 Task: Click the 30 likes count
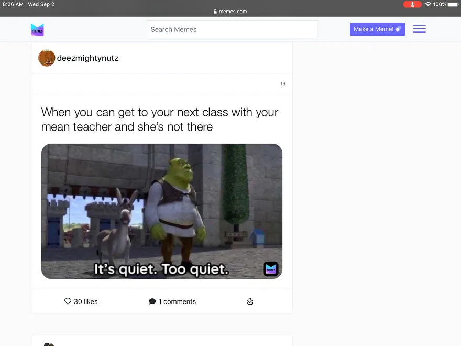tap(86, 301)
